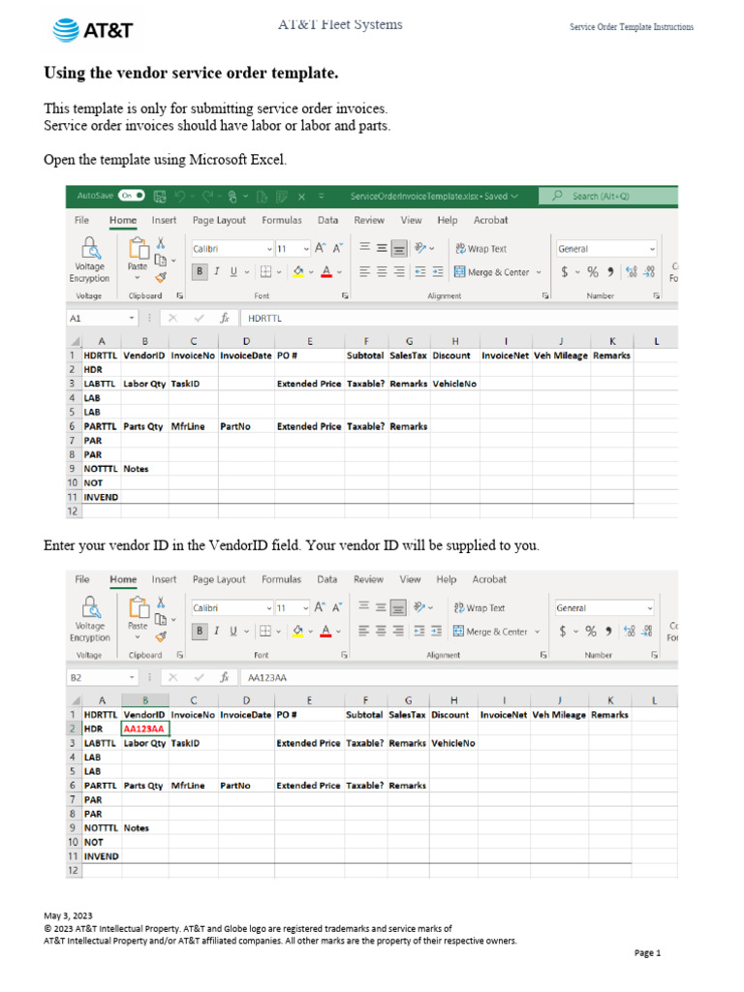Expand ServiceOrderInvoiceTemplate.xlsx Saved dropdown in the title bar

coord(514,196)
